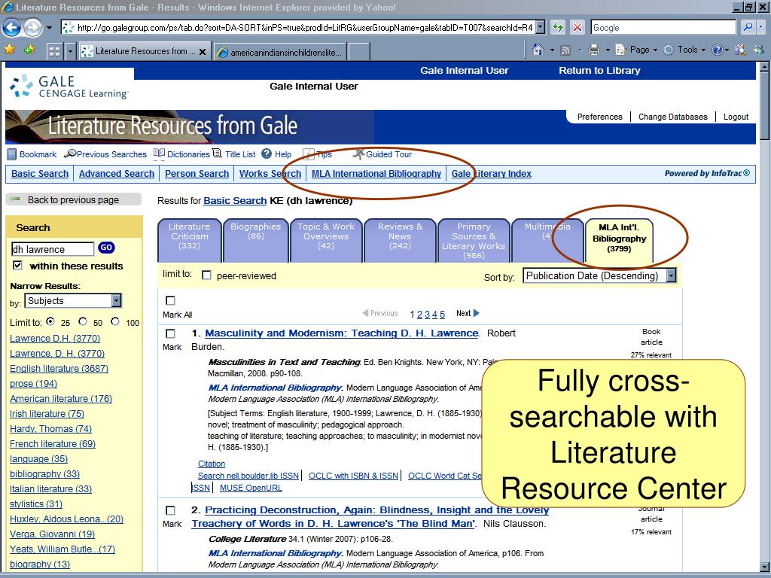Viewport: 771px width, 578px height.
Task: Click Return to Library
Action: coord(599,70)
